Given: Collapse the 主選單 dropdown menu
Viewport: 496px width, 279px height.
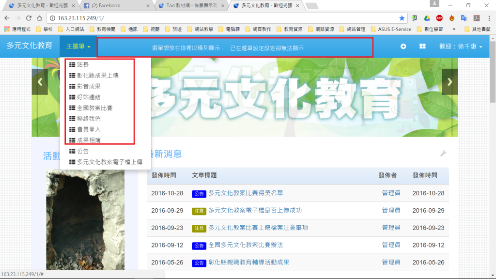Looking at the screenshot, I should [78, 46].
